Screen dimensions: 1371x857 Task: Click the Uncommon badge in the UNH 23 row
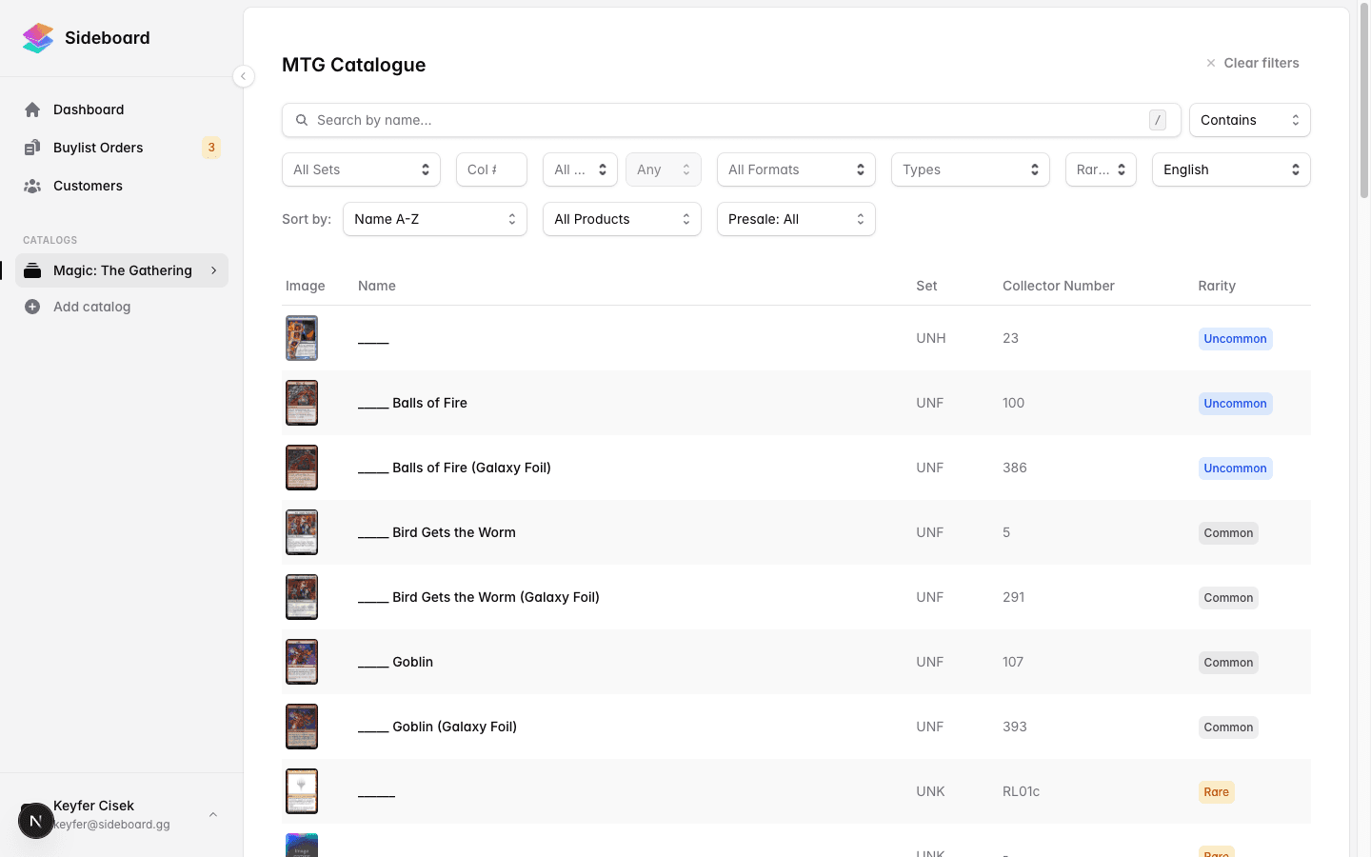pos(1235,339)
